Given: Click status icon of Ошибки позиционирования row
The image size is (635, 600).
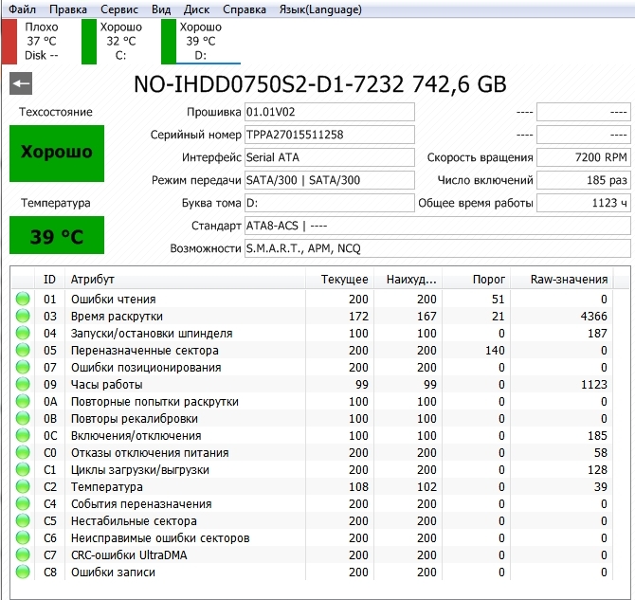Looking at the screenshot, I should click(23, 367).
